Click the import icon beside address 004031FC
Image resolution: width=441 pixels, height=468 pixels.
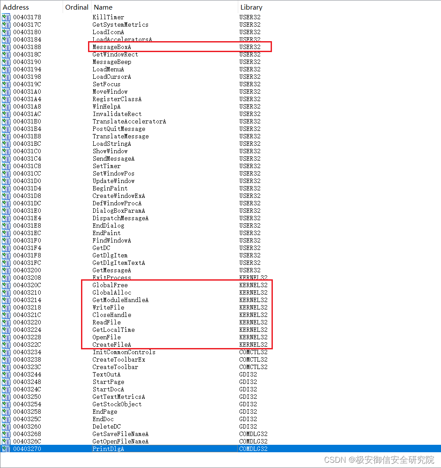pos(6,263)
